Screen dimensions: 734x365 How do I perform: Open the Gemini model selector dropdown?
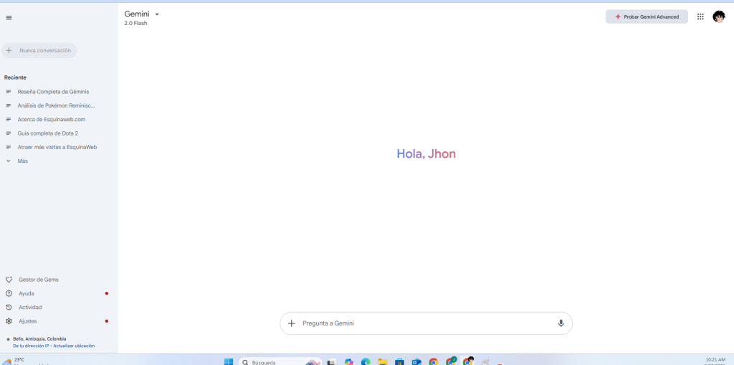click(142, 14)
